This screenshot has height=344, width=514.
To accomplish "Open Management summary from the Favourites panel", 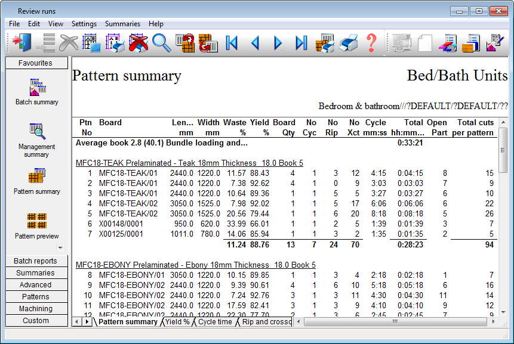I will pyautogui.click(x=37, y=140).
